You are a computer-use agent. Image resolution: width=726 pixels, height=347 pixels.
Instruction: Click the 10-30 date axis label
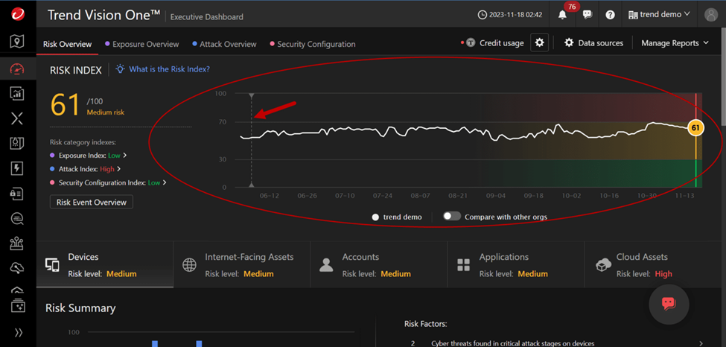coord(647,196)
